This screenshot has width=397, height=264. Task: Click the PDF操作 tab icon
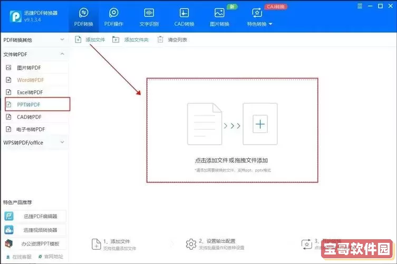click(114, 13)
